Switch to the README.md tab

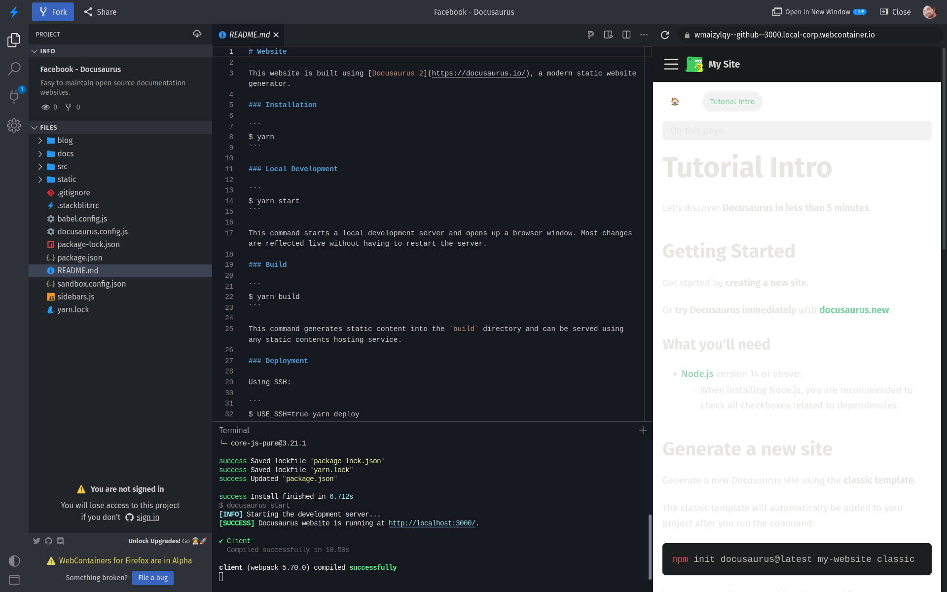[248, 35]
